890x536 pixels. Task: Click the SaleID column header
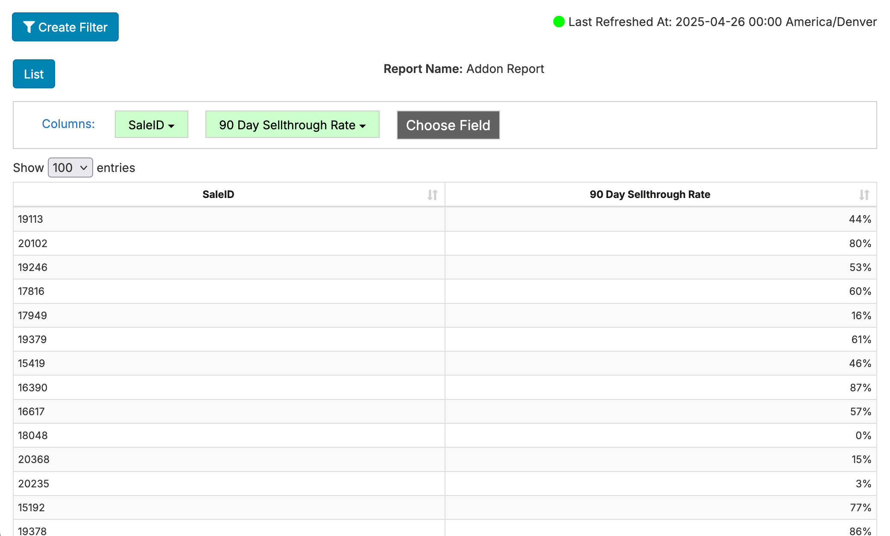pos(218,195)
